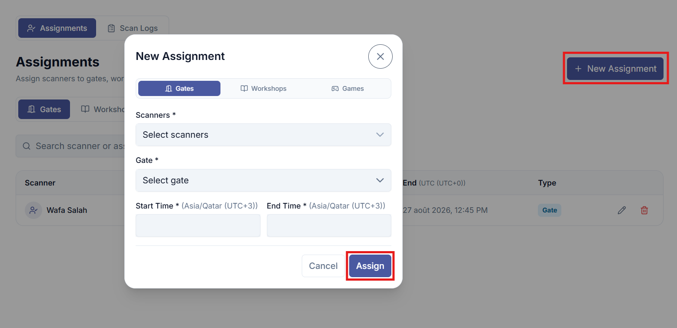The width and height of the screenshot is (677, 328).
Task: Click the plus icon on New Assignment
Action: click(578, 69)
